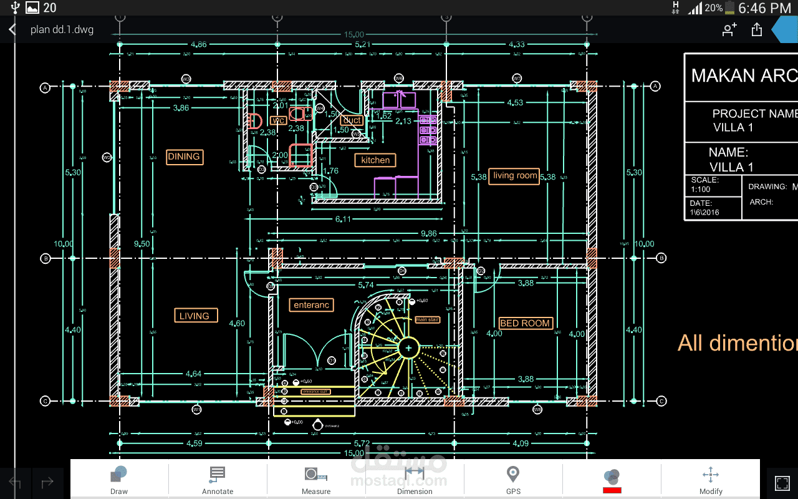Select the 4.64 dimension text

click(x=193, y=374)
